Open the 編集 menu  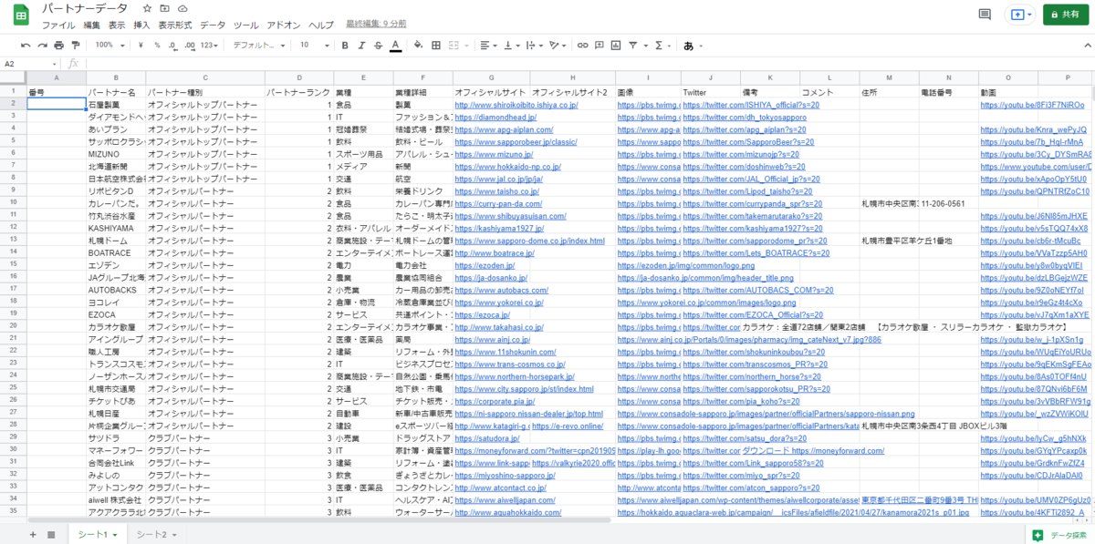pyautogui.click(x=91, y=25)
